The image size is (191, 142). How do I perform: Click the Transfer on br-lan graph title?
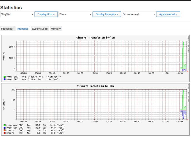pos(95,38)
